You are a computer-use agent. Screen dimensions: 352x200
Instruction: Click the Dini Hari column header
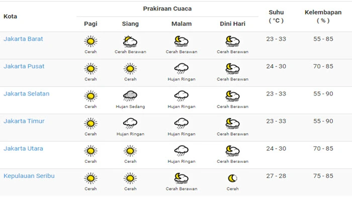(x=232, y=24)
